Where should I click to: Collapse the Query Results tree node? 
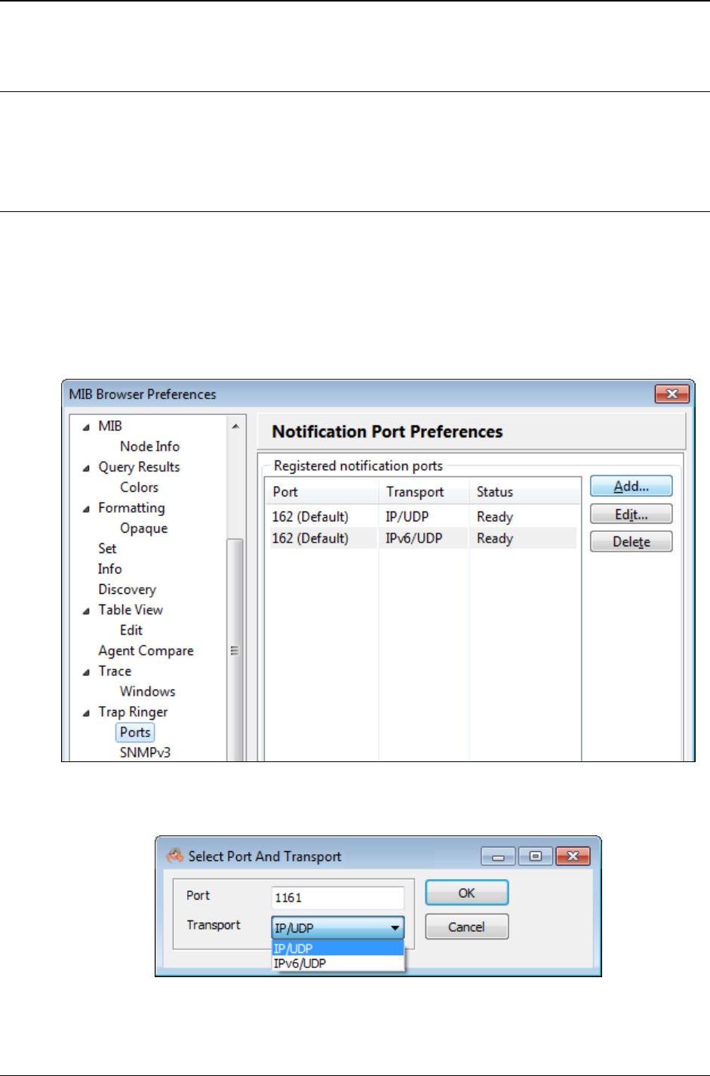pos(87,468)
